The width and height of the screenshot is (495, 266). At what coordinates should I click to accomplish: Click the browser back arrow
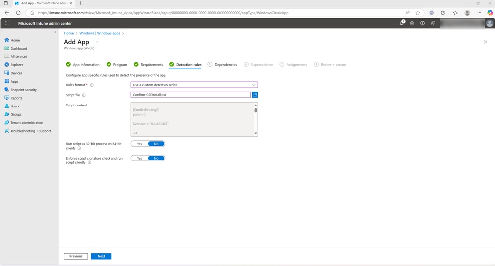pos(7,13)
